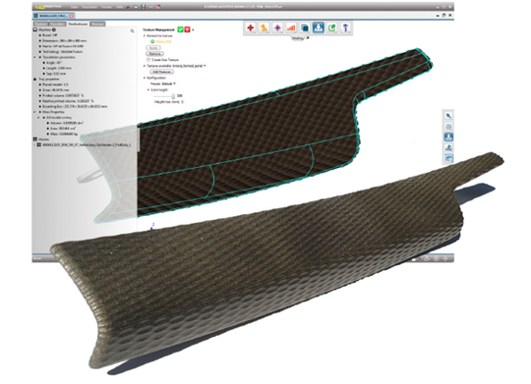Open the Texture available dropdown list
Image resolution: width=531 pixels, height=384 pixels.
[x=205, y=66]
